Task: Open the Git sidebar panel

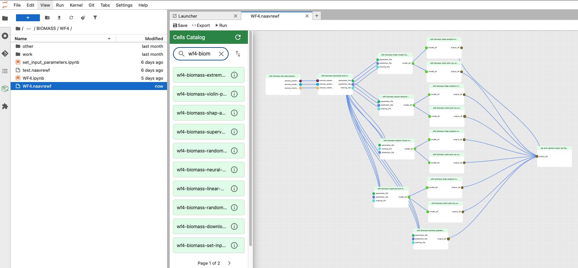Action: [5, 53]
